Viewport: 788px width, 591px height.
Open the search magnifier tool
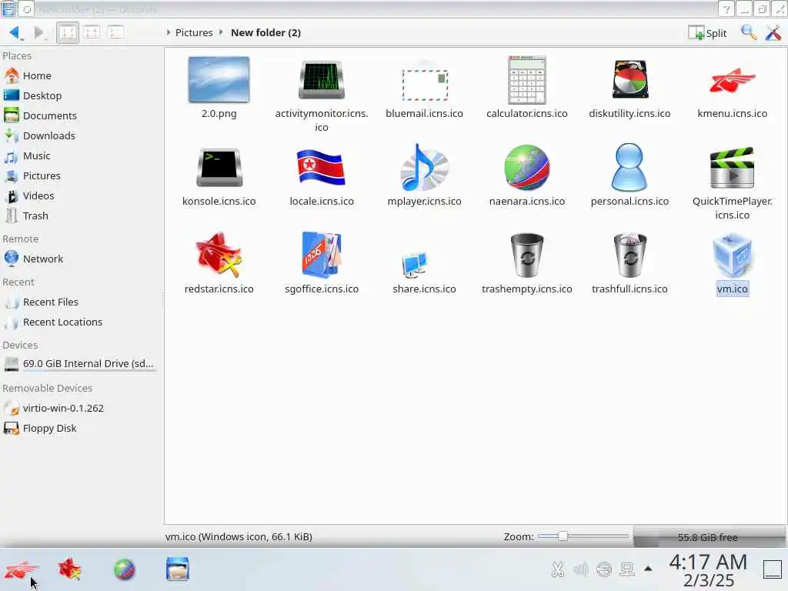(748, 32)
